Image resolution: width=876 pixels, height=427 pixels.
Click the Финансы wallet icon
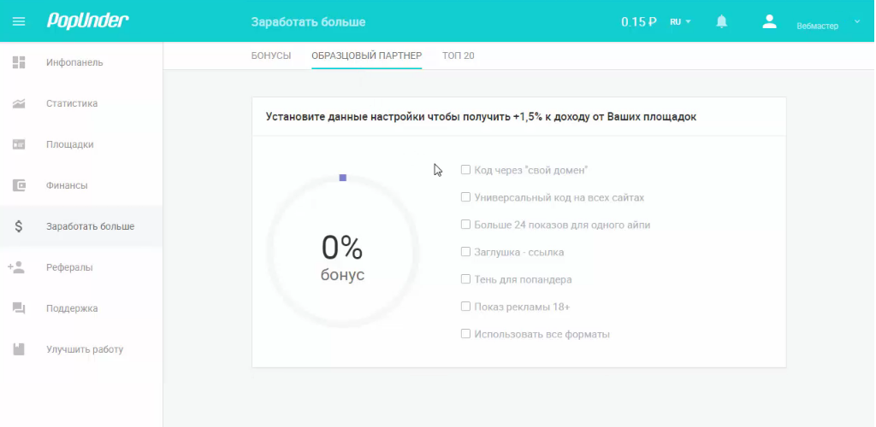click(x=19, y=185)
